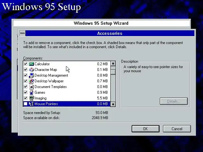The image size is (203, 152).
Task: Select the Character Map row label
Action: tap(46, 70)
